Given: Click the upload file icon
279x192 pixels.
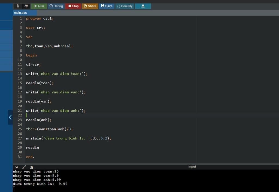Looking at the screenshot, I should (26, 6).
